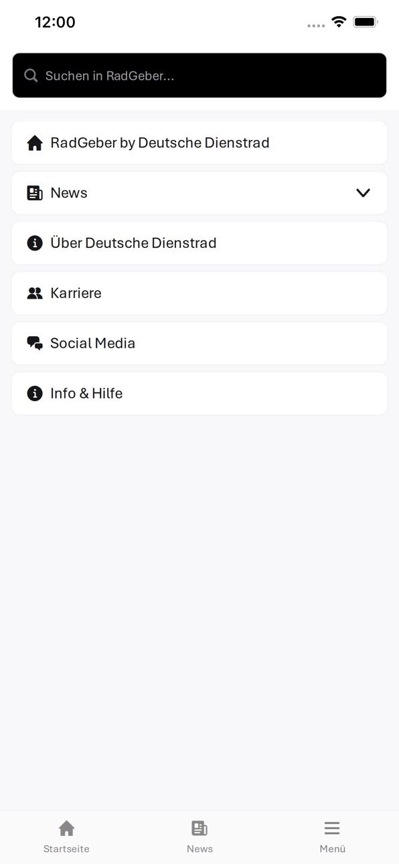Open the Karriere page
Viewport: 399px width, 864px height.
coord(199,293)
